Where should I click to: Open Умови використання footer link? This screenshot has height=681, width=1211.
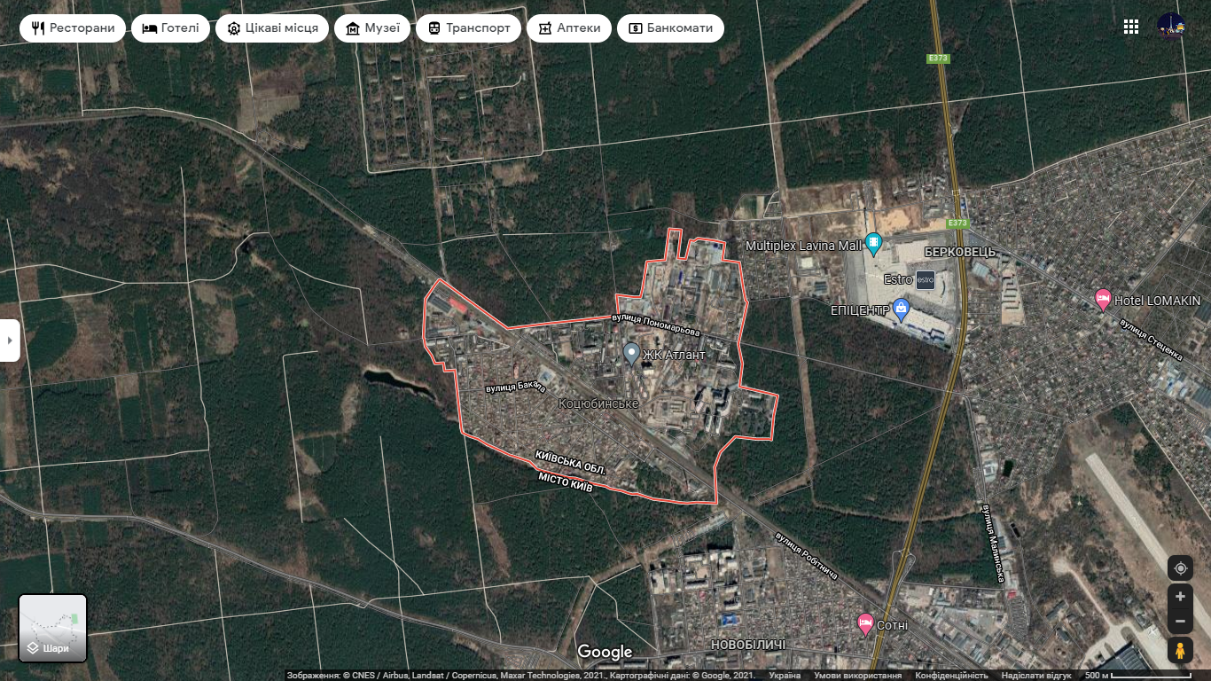pos(858,676)
